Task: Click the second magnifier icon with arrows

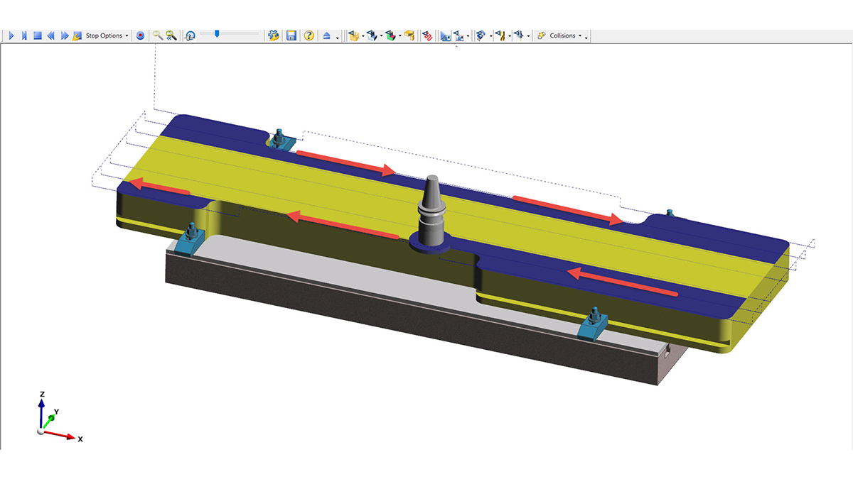Action: [171, 35]
